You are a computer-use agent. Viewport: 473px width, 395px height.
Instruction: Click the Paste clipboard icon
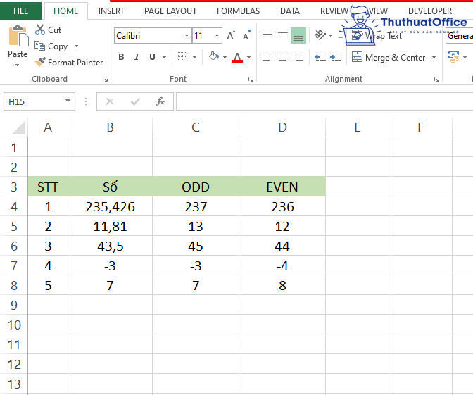click(18, 36)
